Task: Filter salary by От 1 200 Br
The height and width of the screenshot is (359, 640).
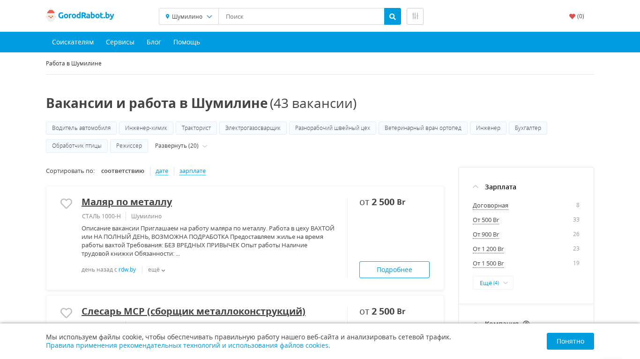Action: [488, 249]
